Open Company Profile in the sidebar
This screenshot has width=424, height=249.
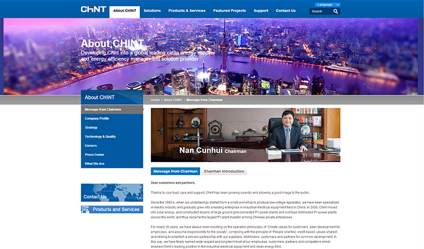[x=97, y=119]
